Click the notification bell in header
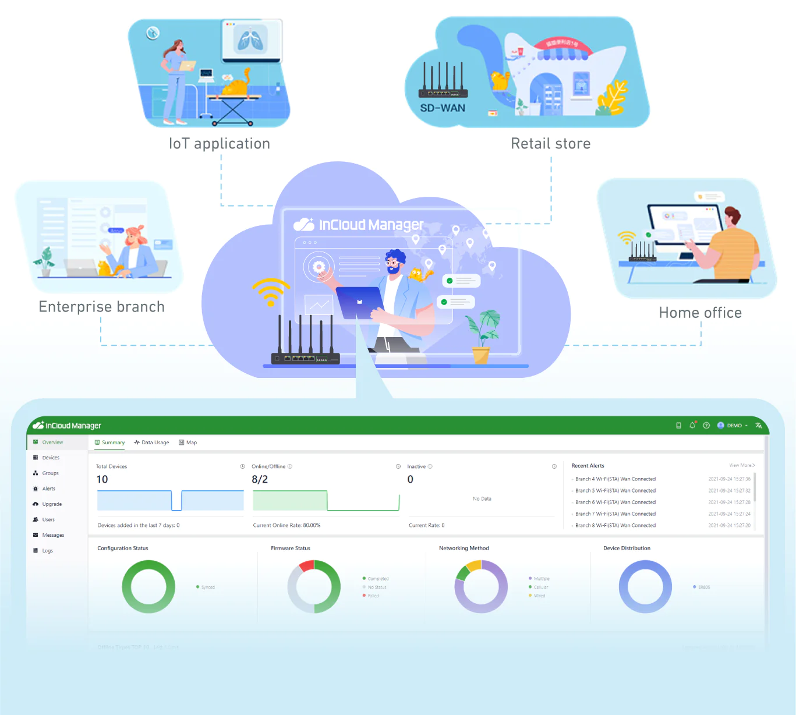Image resolution: width=796 pixels, height=715 pixels. pyautogui.click(x=692, y=426)
